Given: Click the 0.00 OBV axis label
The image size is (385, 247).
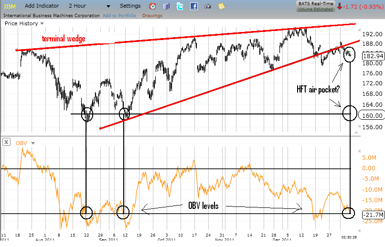Looking at the screenshot, I should pos(369,168).
